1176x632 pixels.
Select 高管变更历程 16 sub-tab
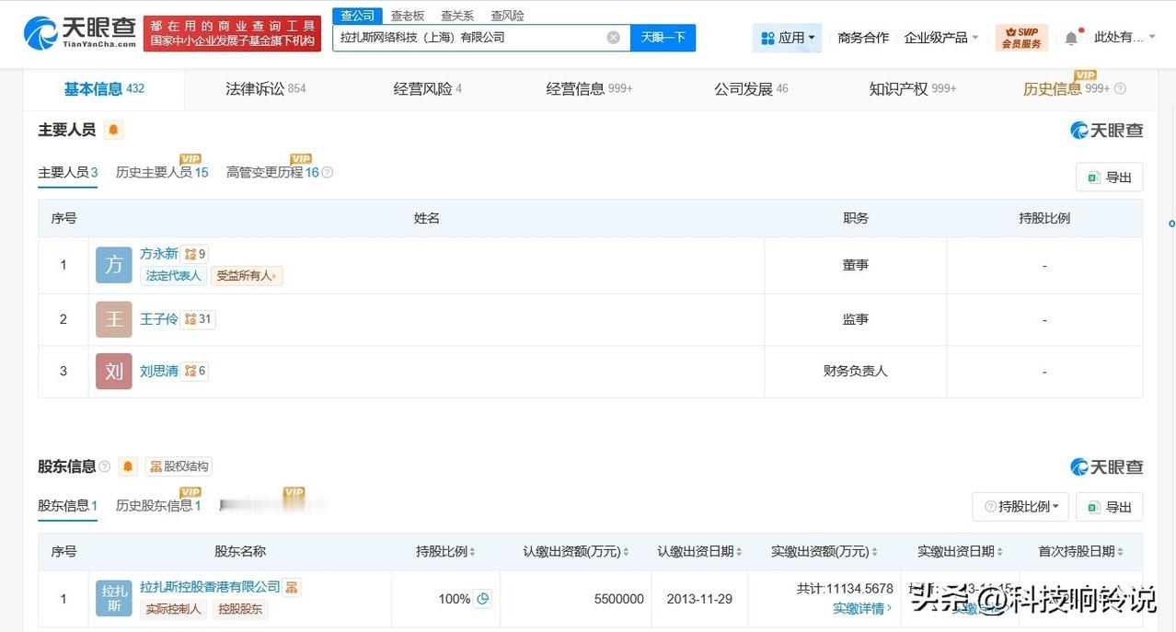tap(272, 173)
